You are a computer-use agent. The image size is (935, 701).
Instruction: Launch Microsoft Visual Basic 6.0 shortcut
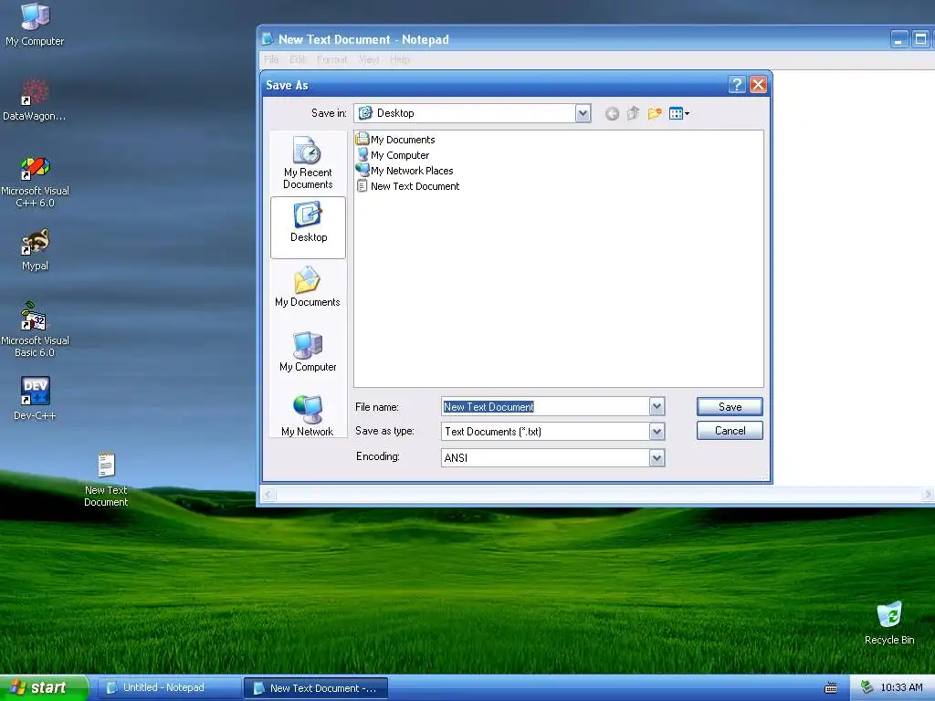tap(35, 330)
